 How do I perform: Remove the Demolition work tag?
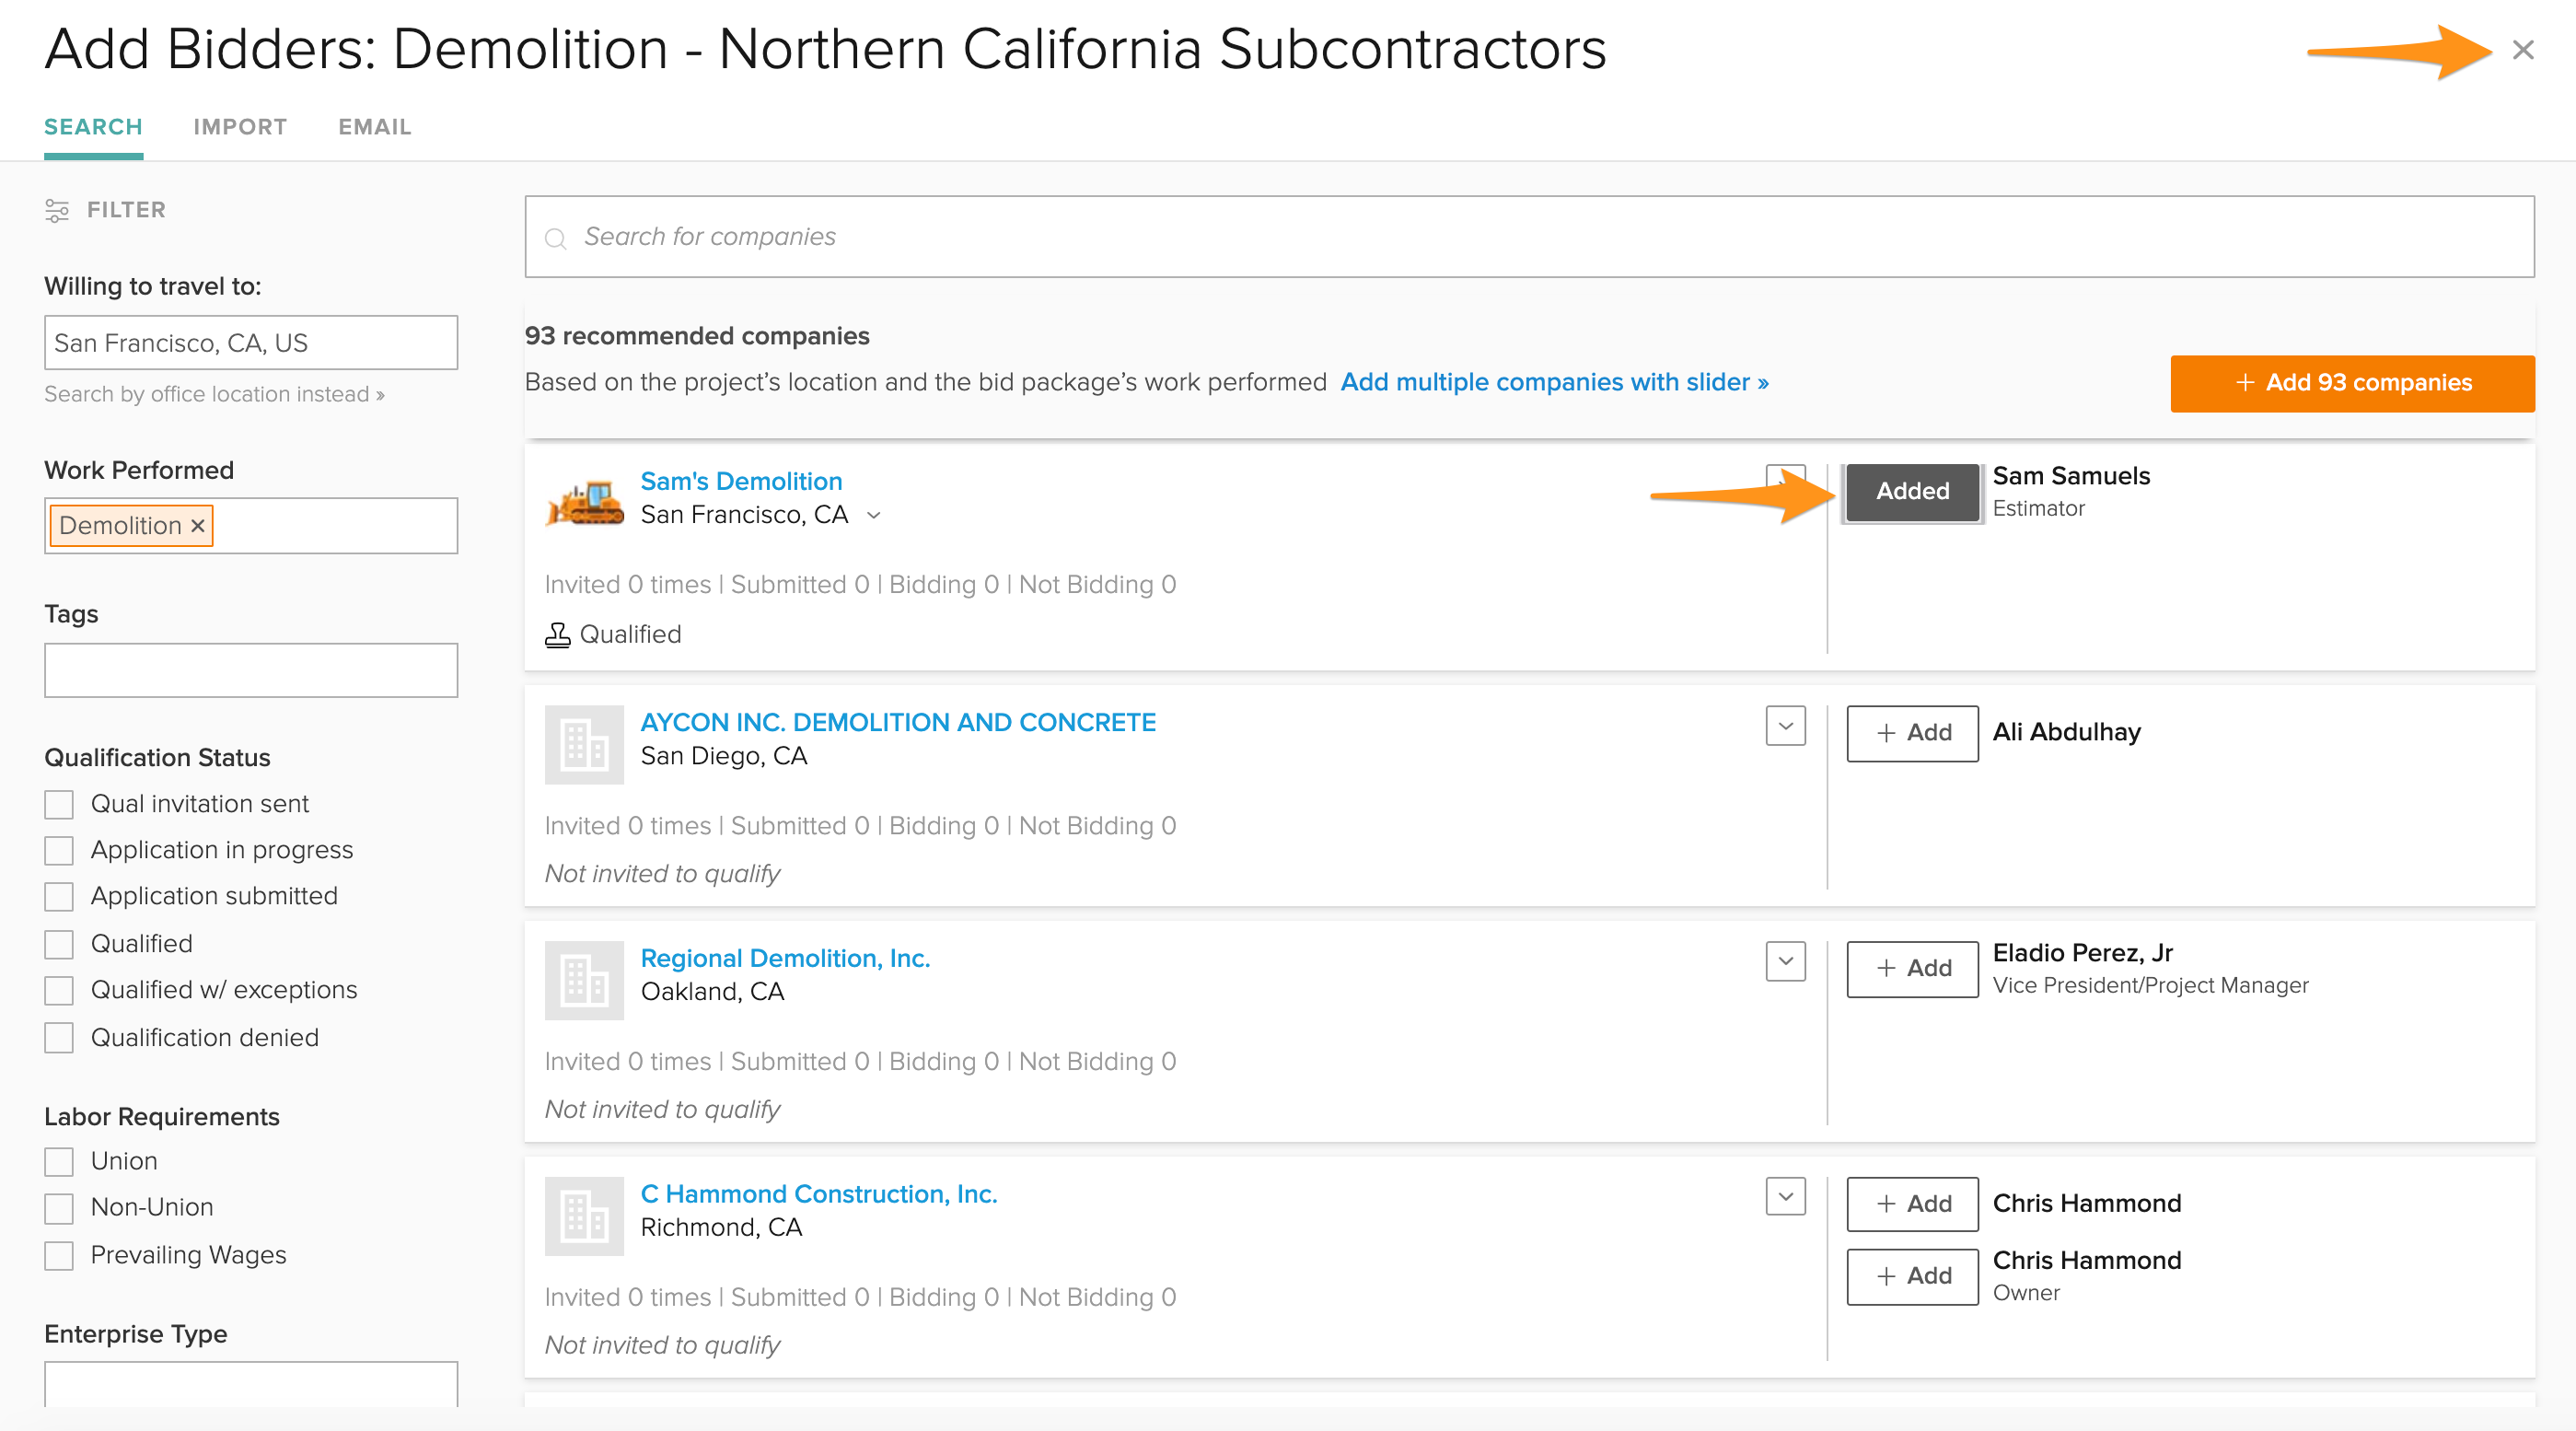coord(198,526)
